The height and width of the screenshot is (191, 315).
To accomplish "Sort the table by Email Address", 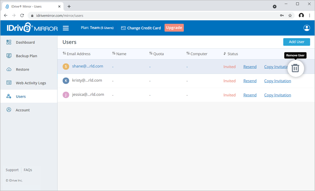I will click(76, 54).
